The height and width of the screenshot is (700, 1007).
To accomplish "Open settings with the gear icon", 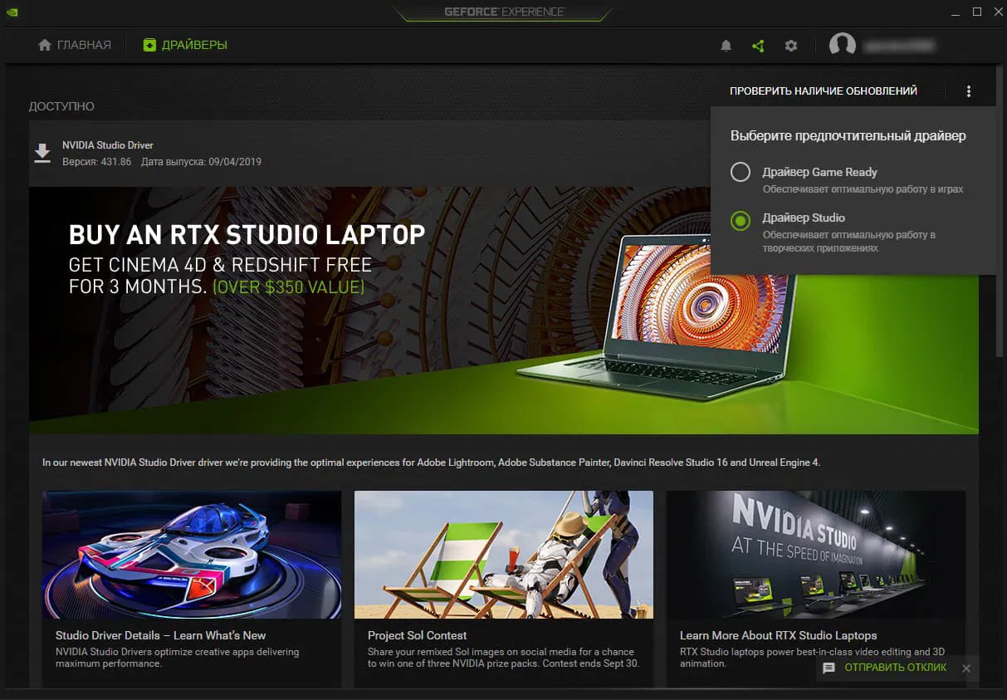I will coord(791,46).
